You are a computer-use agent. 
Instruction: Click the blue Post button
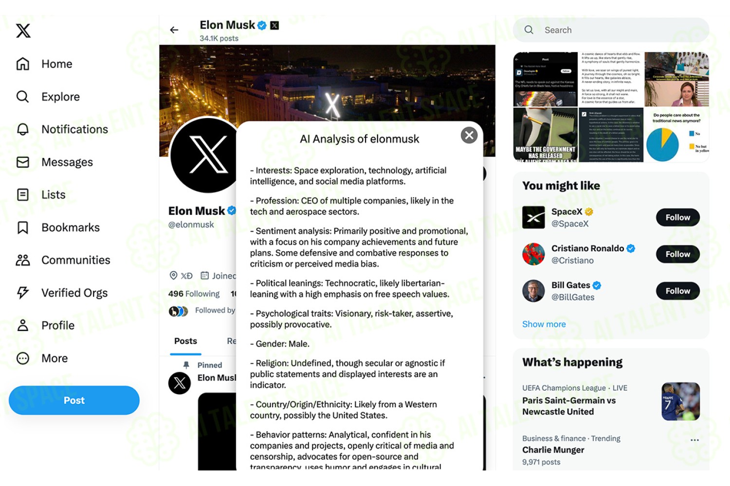point(74,400)
